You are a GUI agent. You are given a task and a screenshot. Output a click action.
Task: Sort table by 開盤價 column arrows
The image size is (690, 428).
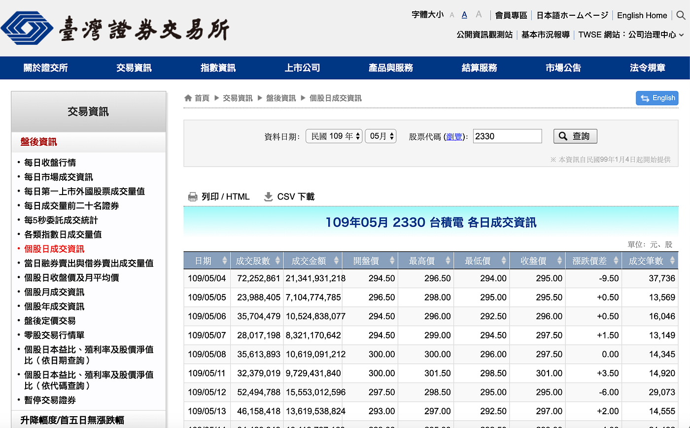click(x=392, y=261)
